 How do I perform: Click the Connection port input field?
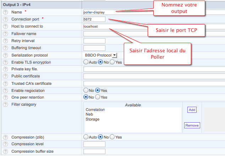[94, 19]
